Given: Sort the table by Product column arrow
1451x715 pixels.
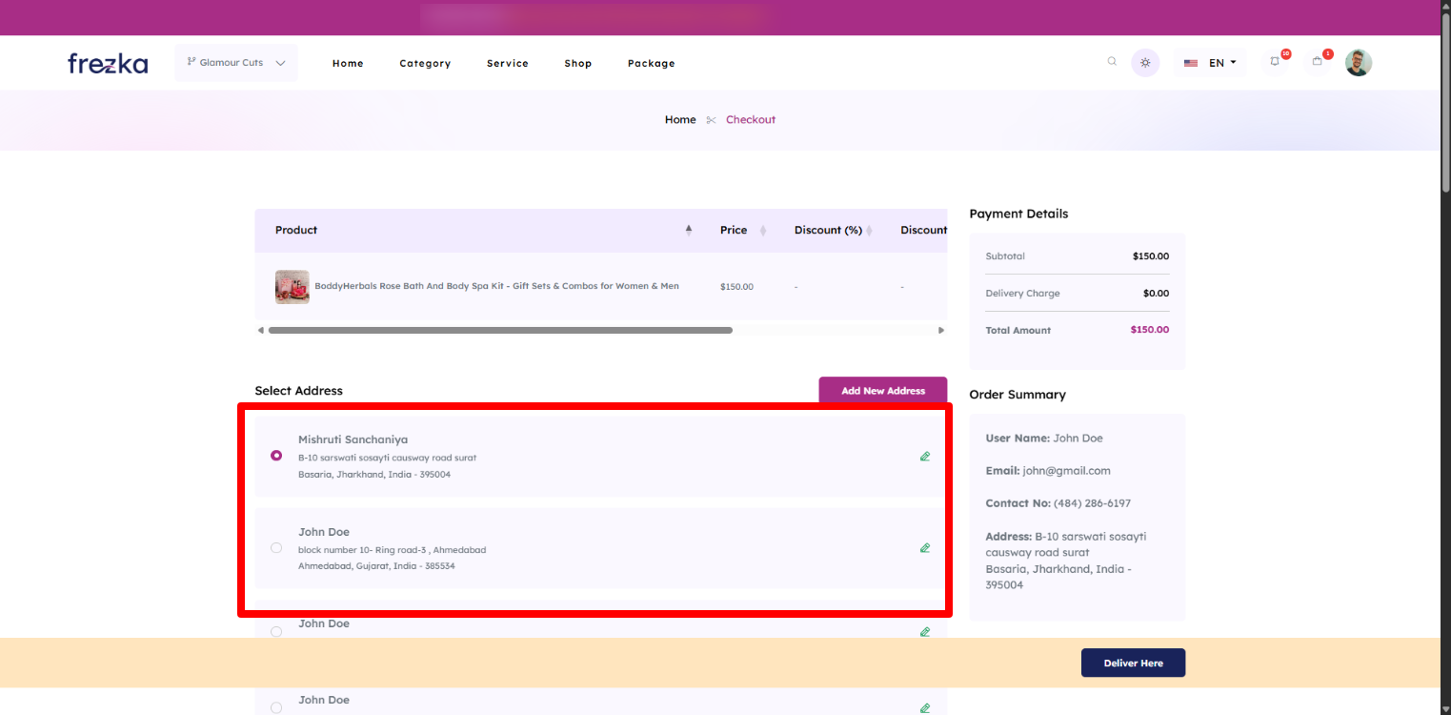Looking at the screenshot, I should pyautogui.click(x=689, y=230).
